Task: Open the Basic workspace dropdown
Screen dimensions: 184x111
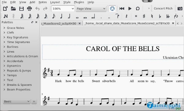Action: (17, 101)
